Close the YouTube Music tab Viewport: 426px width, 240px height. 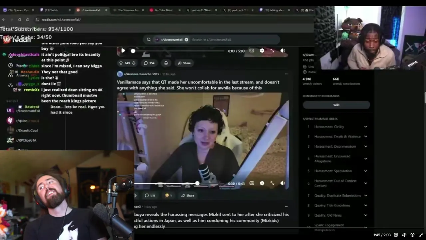tap(180, 10)
